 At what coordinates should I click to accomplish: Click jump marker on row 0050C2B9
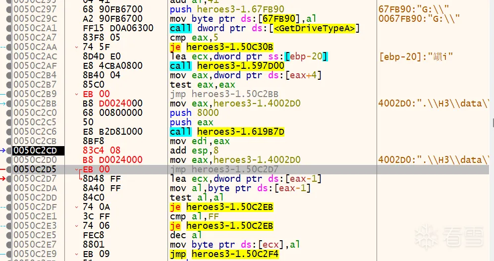(77, 94)
